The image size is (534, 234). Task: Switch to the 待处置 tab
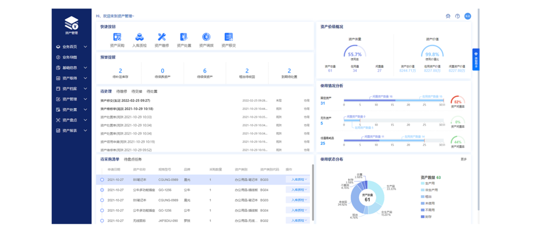click(x=152, y=91)
